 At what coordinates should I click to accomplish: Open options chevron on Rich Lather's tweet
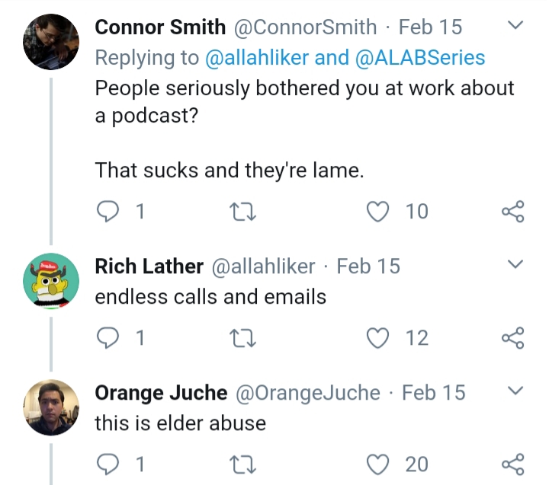515,264
